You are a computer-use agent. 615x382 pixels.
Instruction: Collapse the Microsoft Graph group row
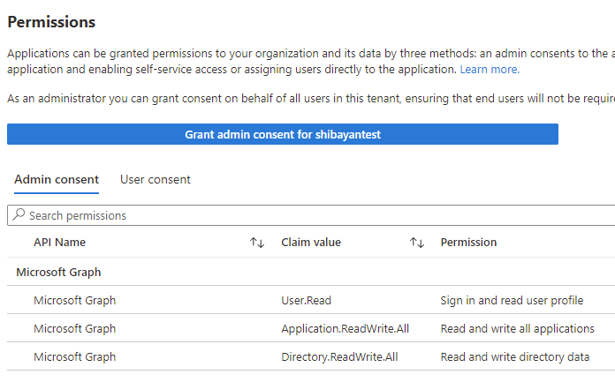[58, 273]
